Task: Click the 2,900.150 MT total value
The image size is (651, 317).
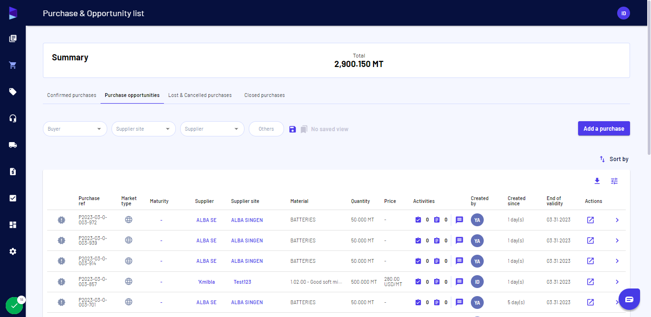Action: [x=359, y=64]
